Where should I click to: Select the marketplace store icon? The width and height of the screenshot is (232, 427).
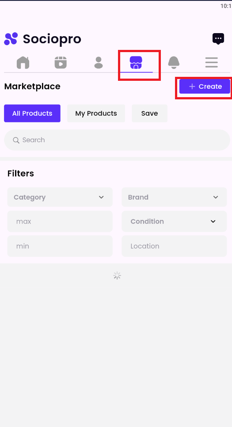coord(136,63)
